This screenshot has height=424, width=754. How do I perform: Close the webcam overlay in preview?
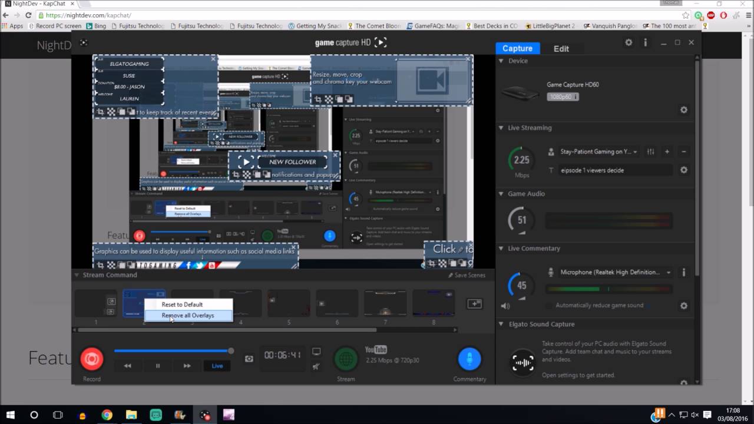(x=468, y=59)
